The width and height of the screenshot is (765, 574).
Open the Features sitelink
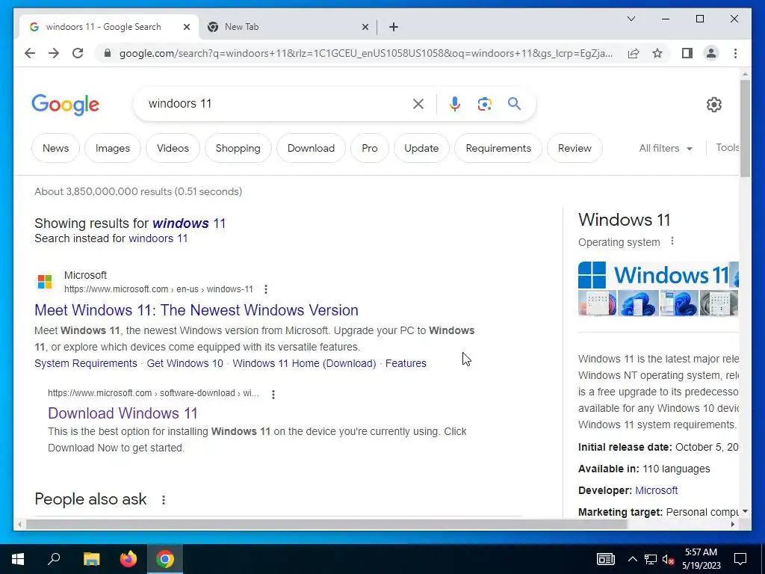[406, 364]
